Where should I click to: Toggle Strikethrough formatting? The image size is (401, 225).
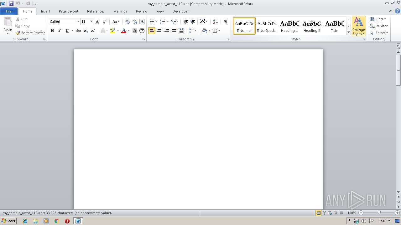pos(78,31)
